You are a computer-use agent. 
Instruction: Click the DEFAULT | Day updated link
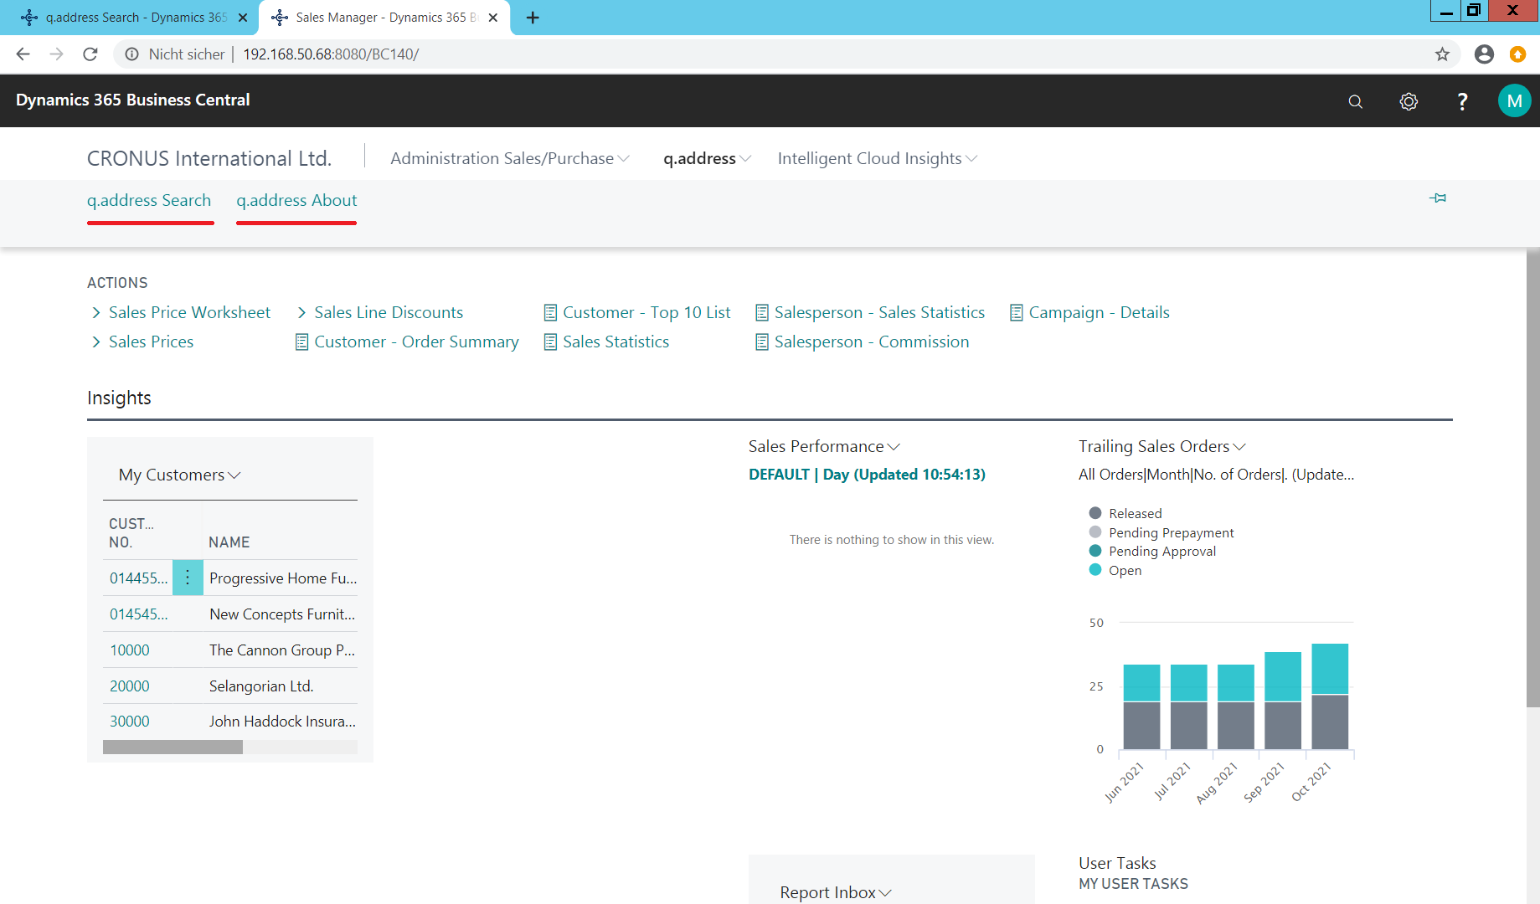pyautogui.click(x=867, y=475)
